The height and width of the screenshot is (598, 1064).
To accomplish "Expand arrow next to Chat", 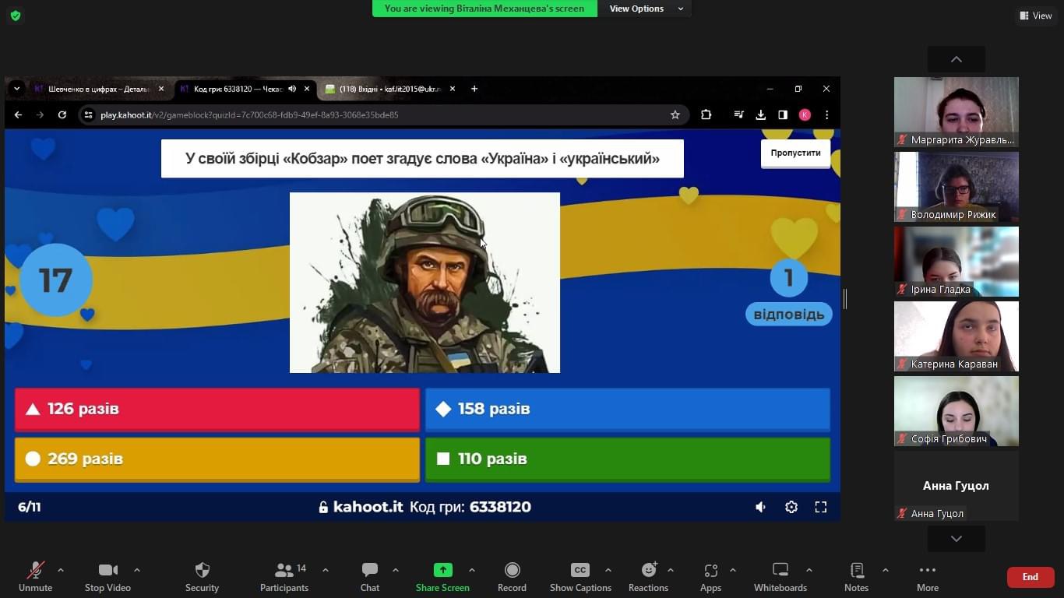I will (396, 570).
